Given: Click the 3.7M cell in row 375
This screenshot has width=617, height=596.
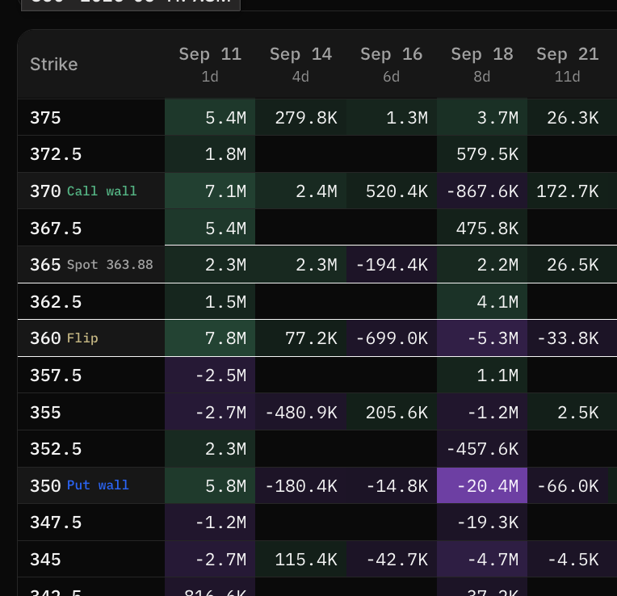Looking at the screenshot, I should 482,118.
